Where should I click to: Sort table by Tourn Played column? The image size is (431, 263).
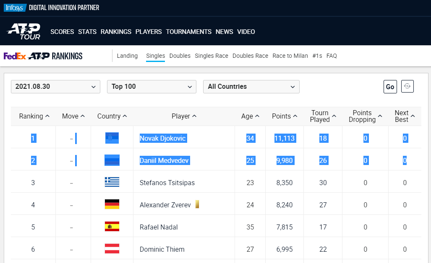coord(323,116)
